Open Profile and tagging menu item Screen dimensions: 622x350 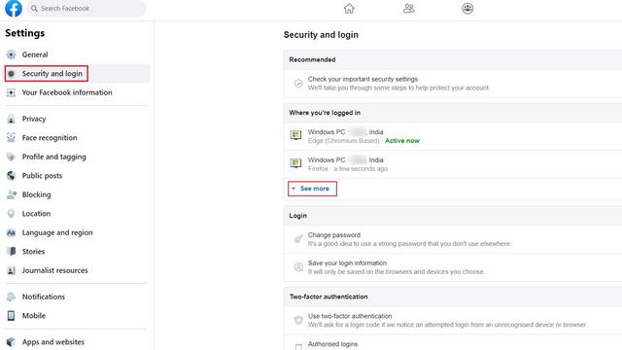click(77, 157)
